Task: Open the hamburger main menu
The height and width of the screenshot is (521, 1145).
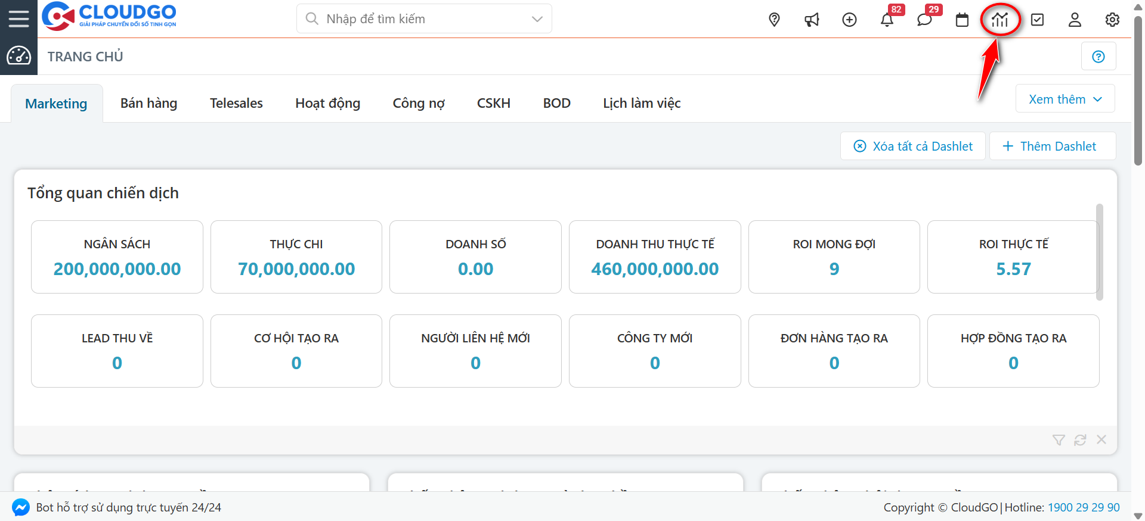Action: [18, 19]
